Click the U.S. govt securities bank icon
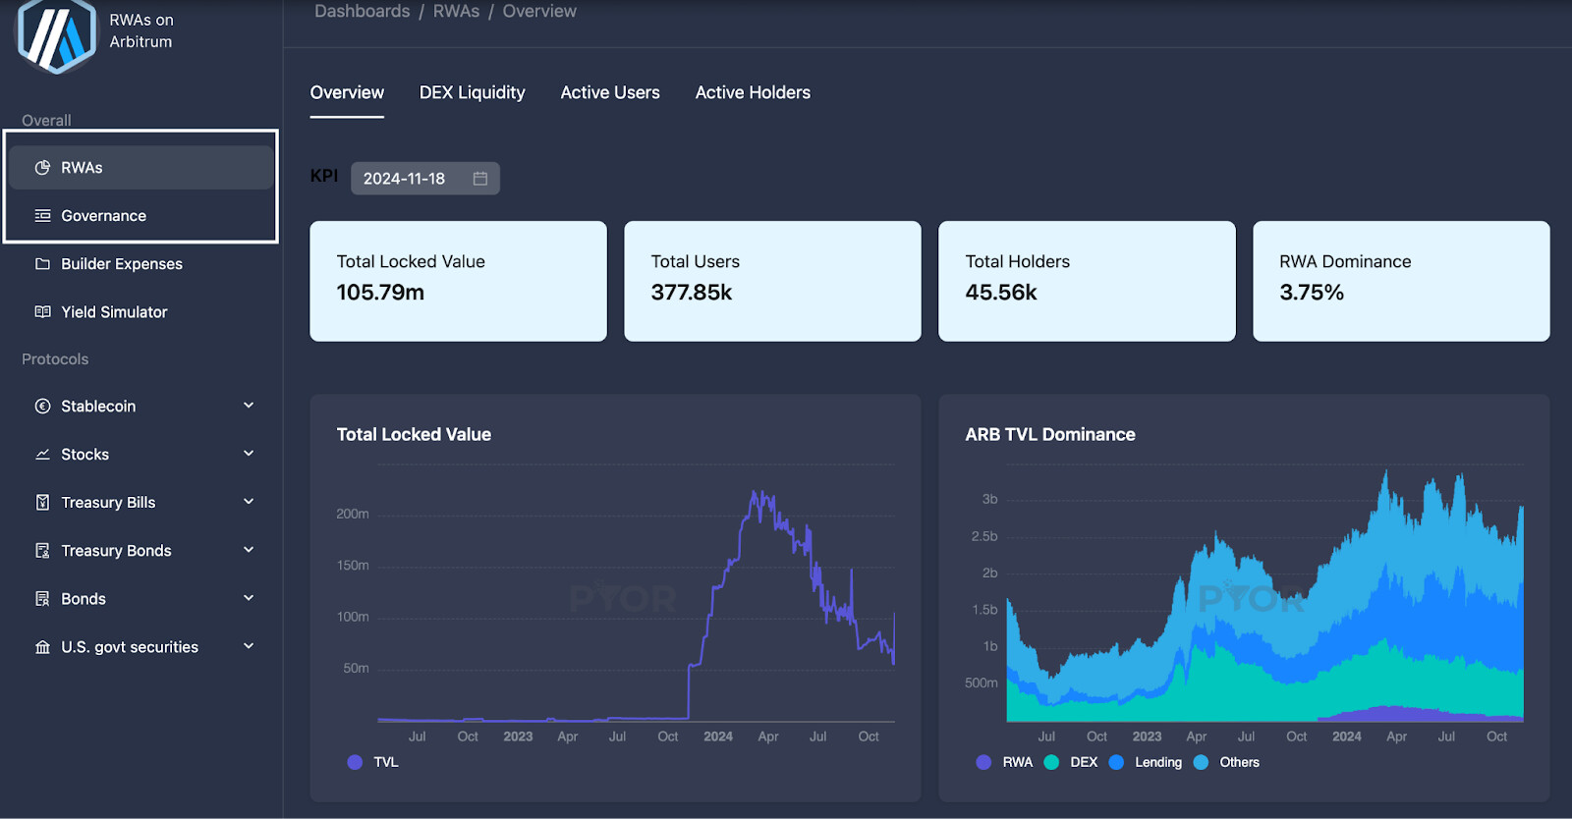The width and height of the screenshot is (1572, 819). click(42, 647)
